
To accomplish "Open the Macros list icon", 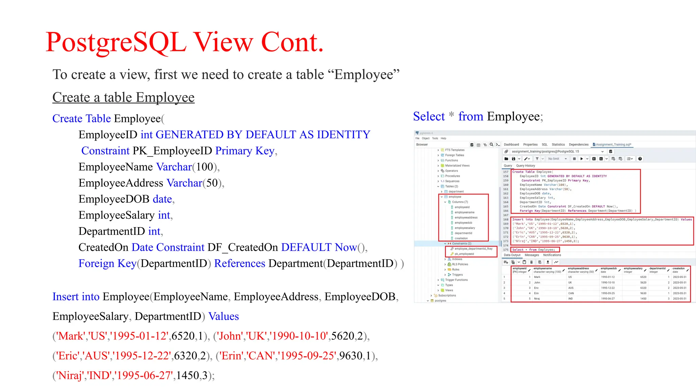I will [629, 159].
